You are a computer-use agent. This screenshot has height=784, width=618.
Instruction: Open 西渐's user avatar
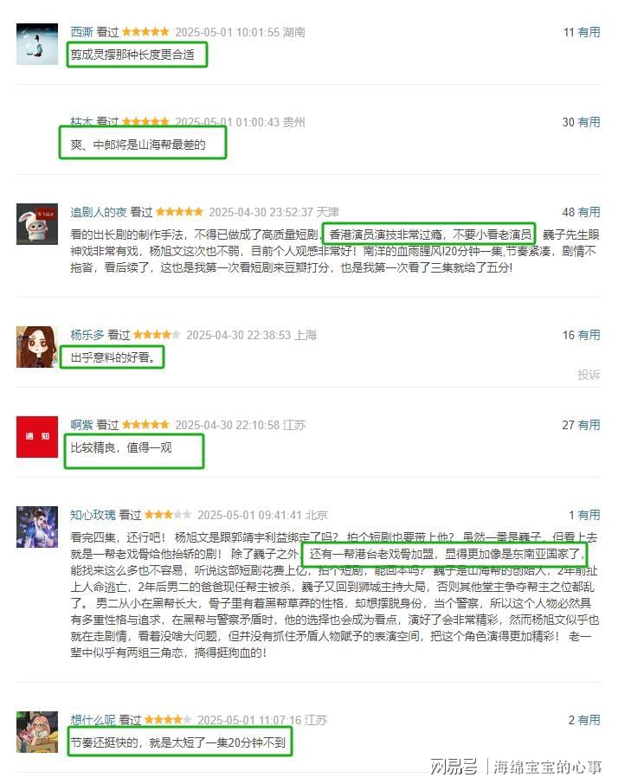click(x=37, y=44)
